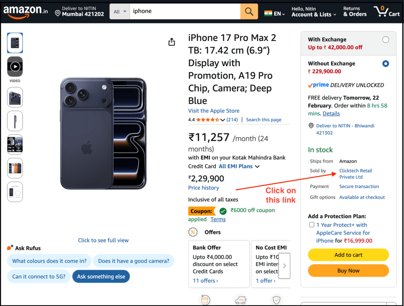Image resolution: width=404 pixels, height=306 pixels.
Task: Expand the EN language selector
Action: click(274, 13)
